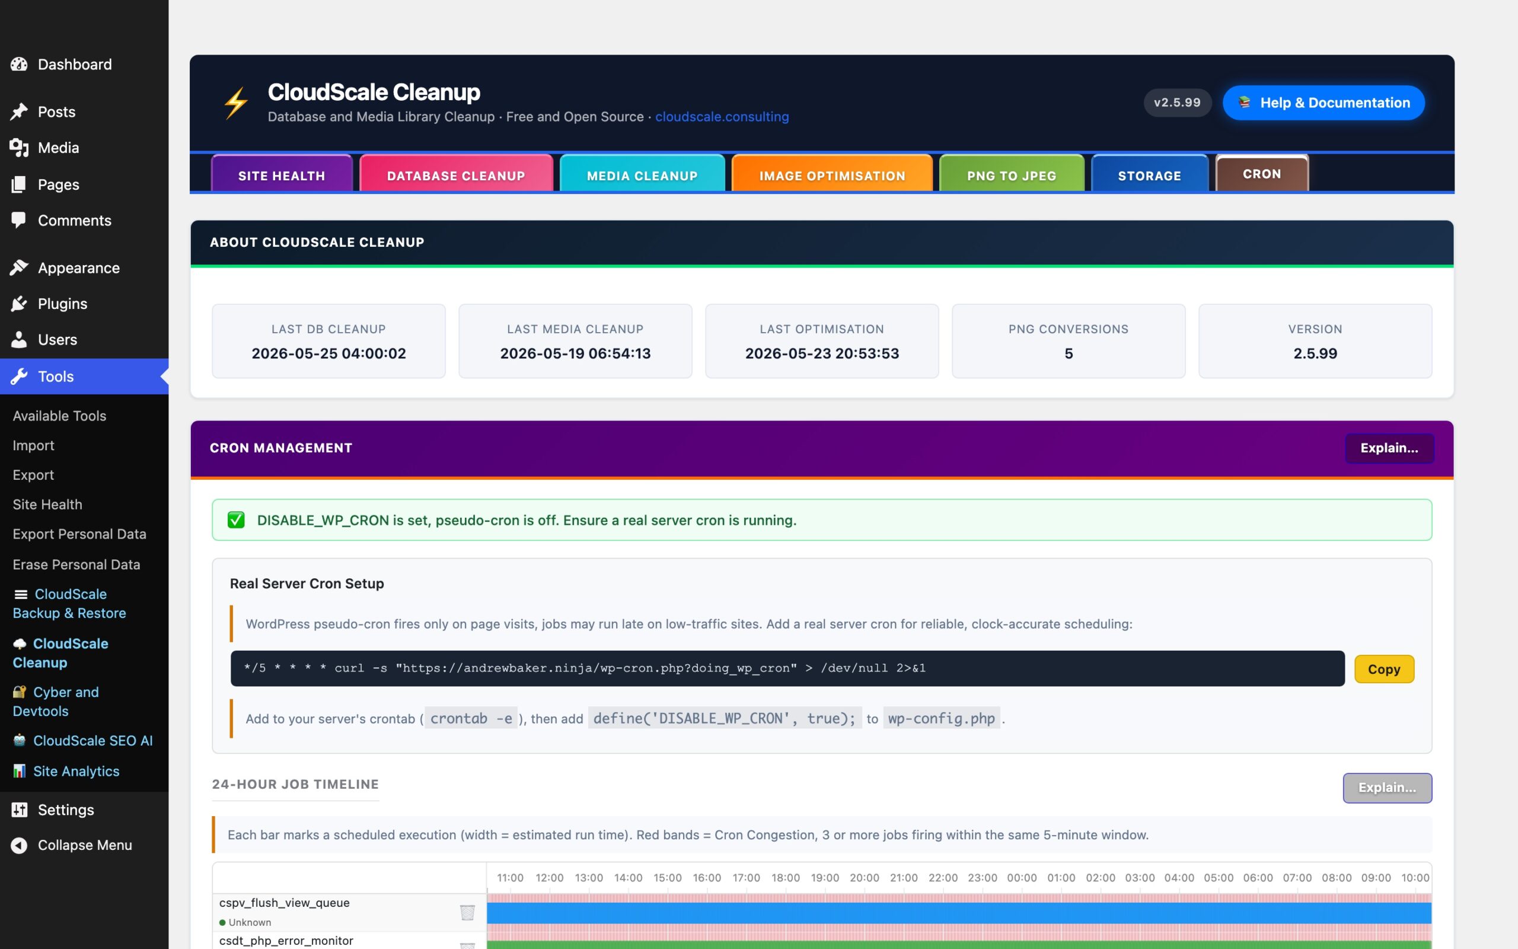
Task: Click the bar chart icon for Site Analytics
Action: tap(20, 772)
